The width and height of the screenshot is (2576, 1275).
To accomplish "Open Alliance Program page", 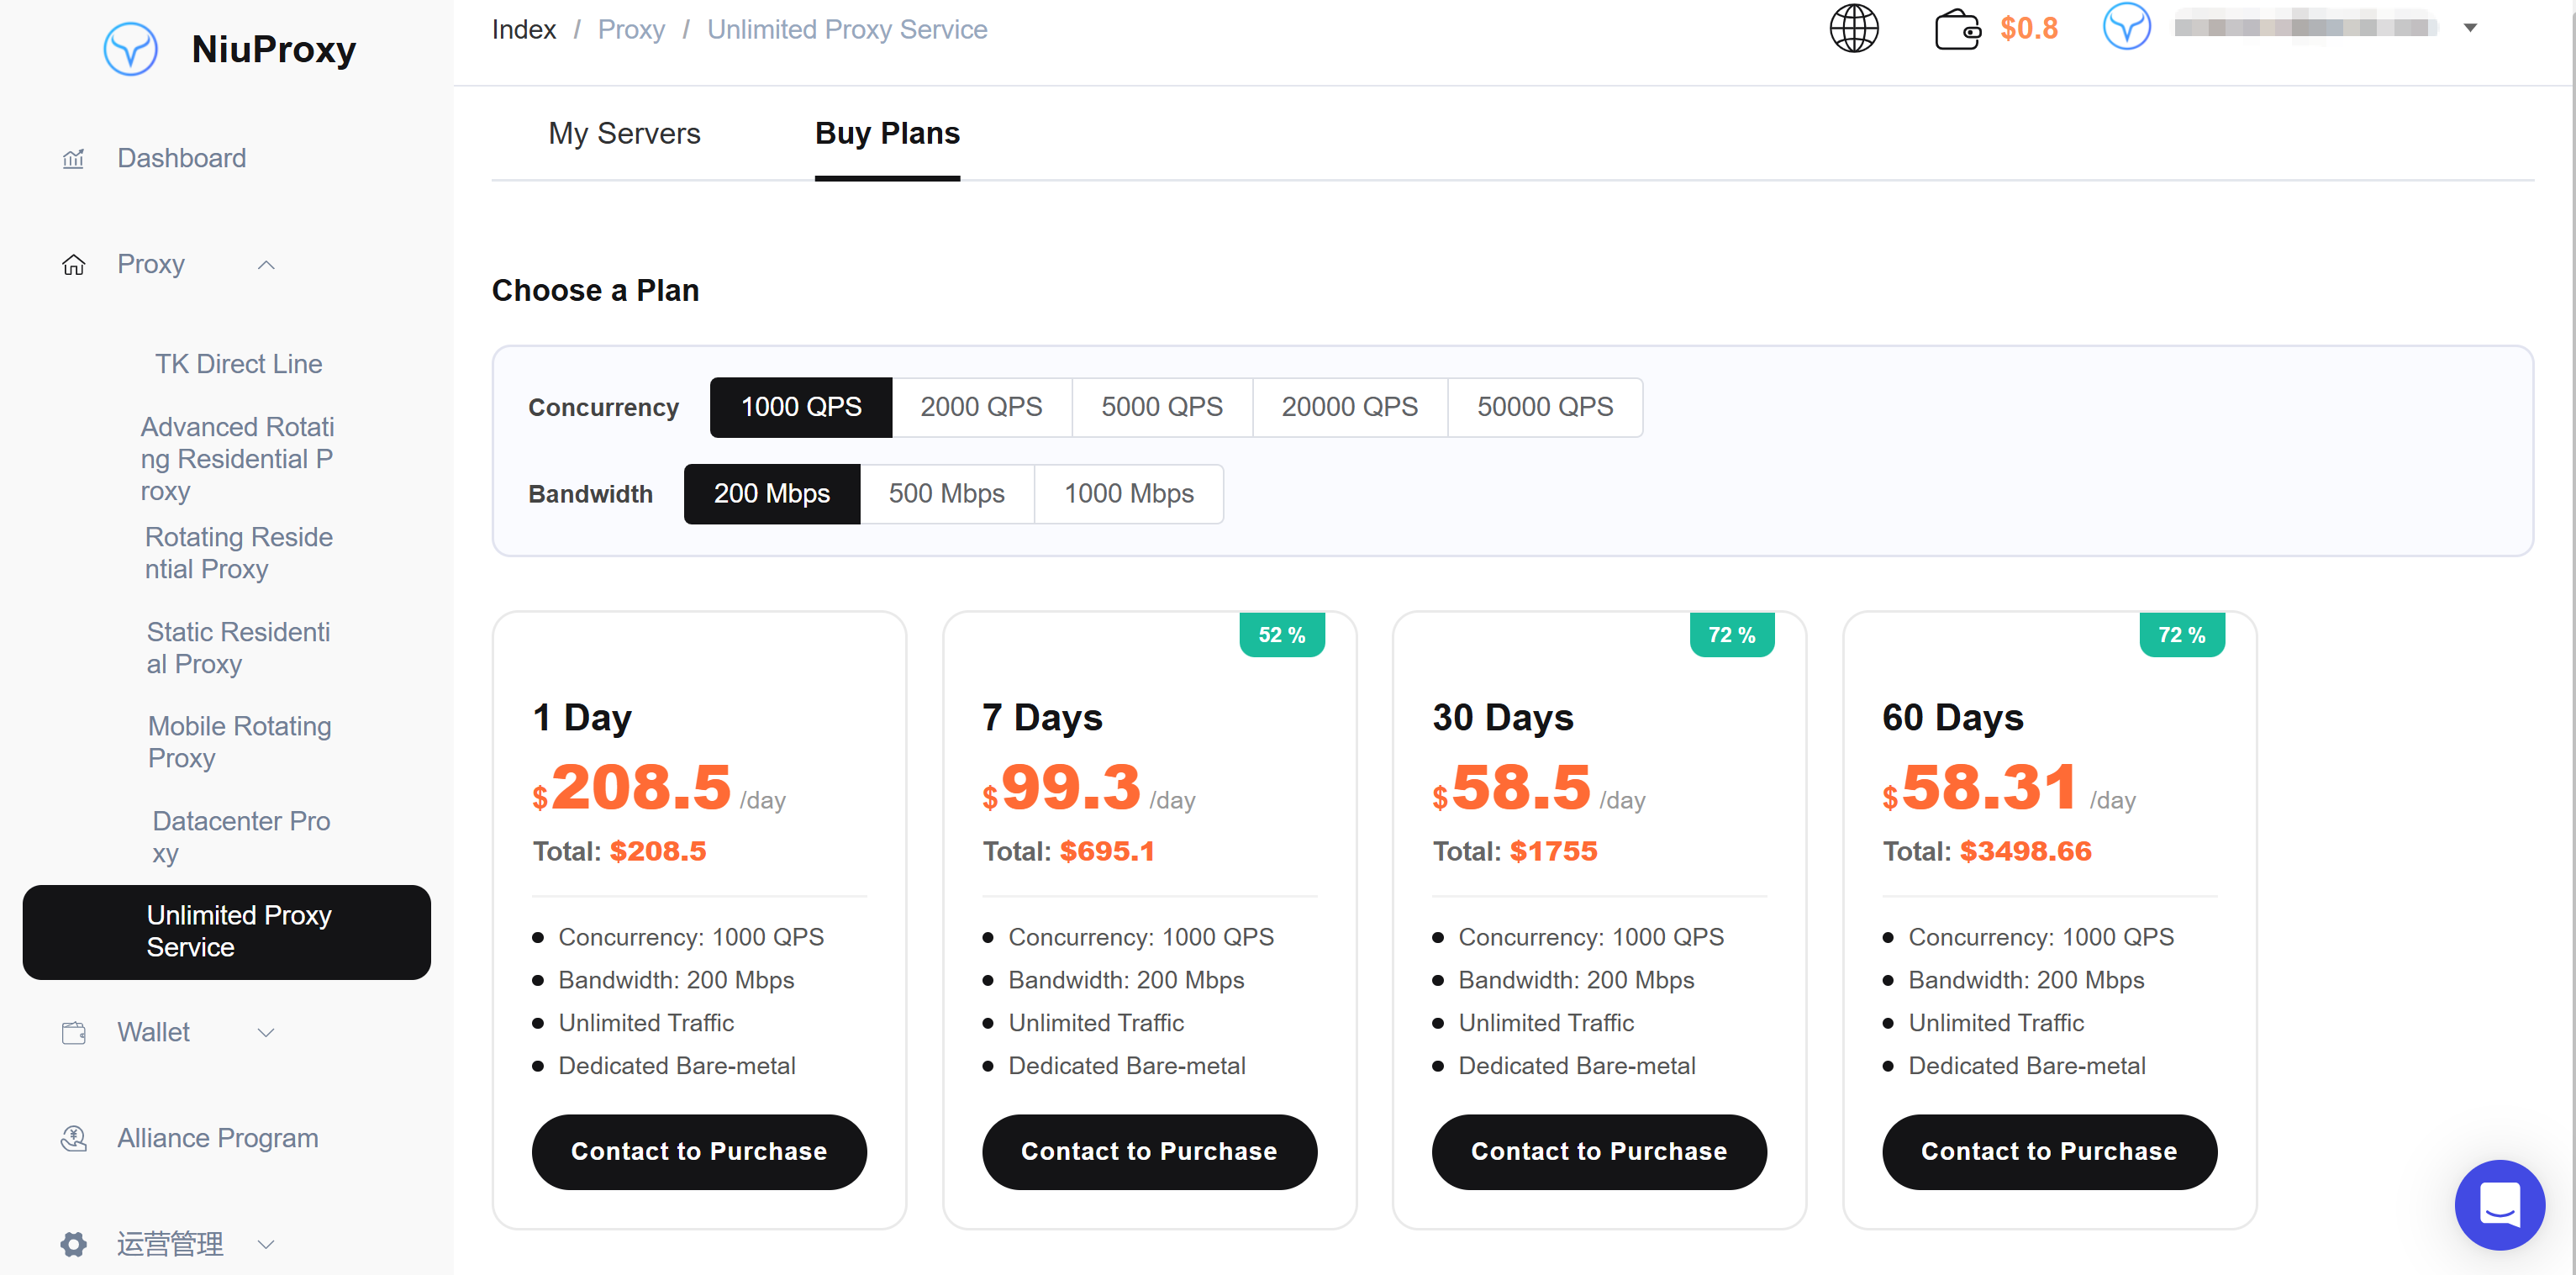I will (x=217, y=1138).
